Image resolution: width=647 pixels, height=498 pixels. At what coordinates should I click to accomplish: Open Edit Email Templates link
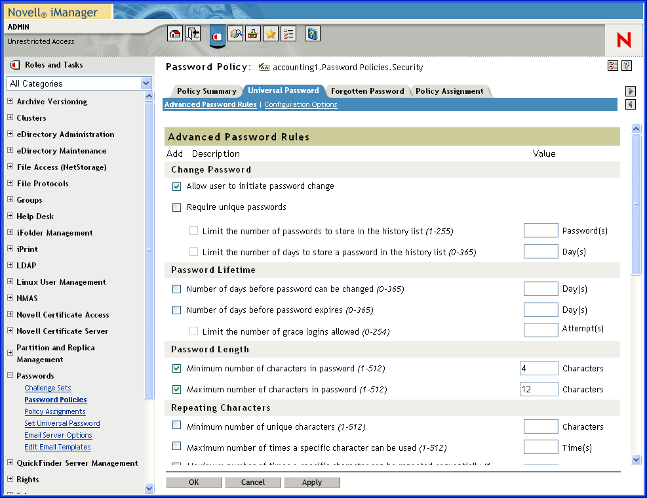(x=57, y=447)
